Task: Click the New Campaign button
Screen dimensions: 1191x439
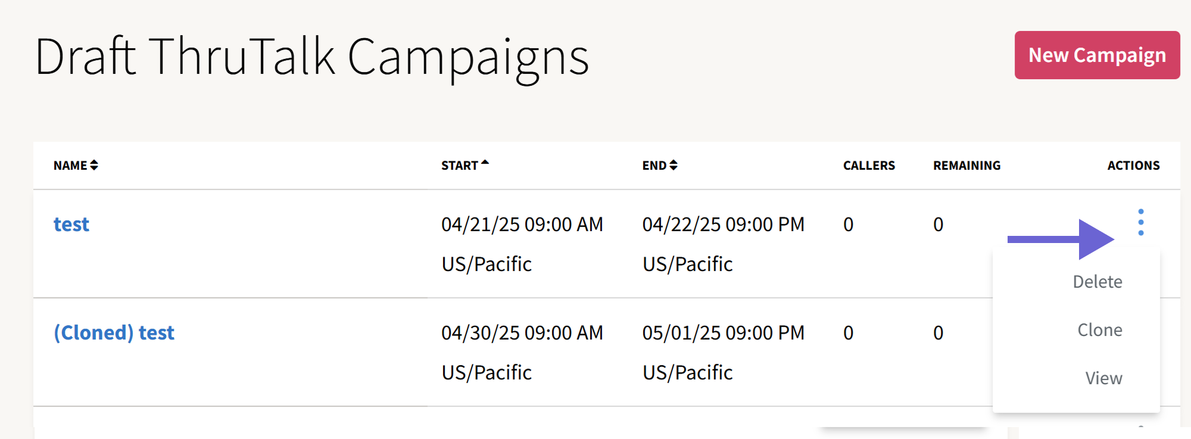Action: (1097, 55)
